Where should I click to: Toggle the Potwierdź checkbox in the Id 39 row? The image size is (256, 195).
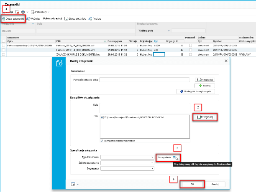190,46
